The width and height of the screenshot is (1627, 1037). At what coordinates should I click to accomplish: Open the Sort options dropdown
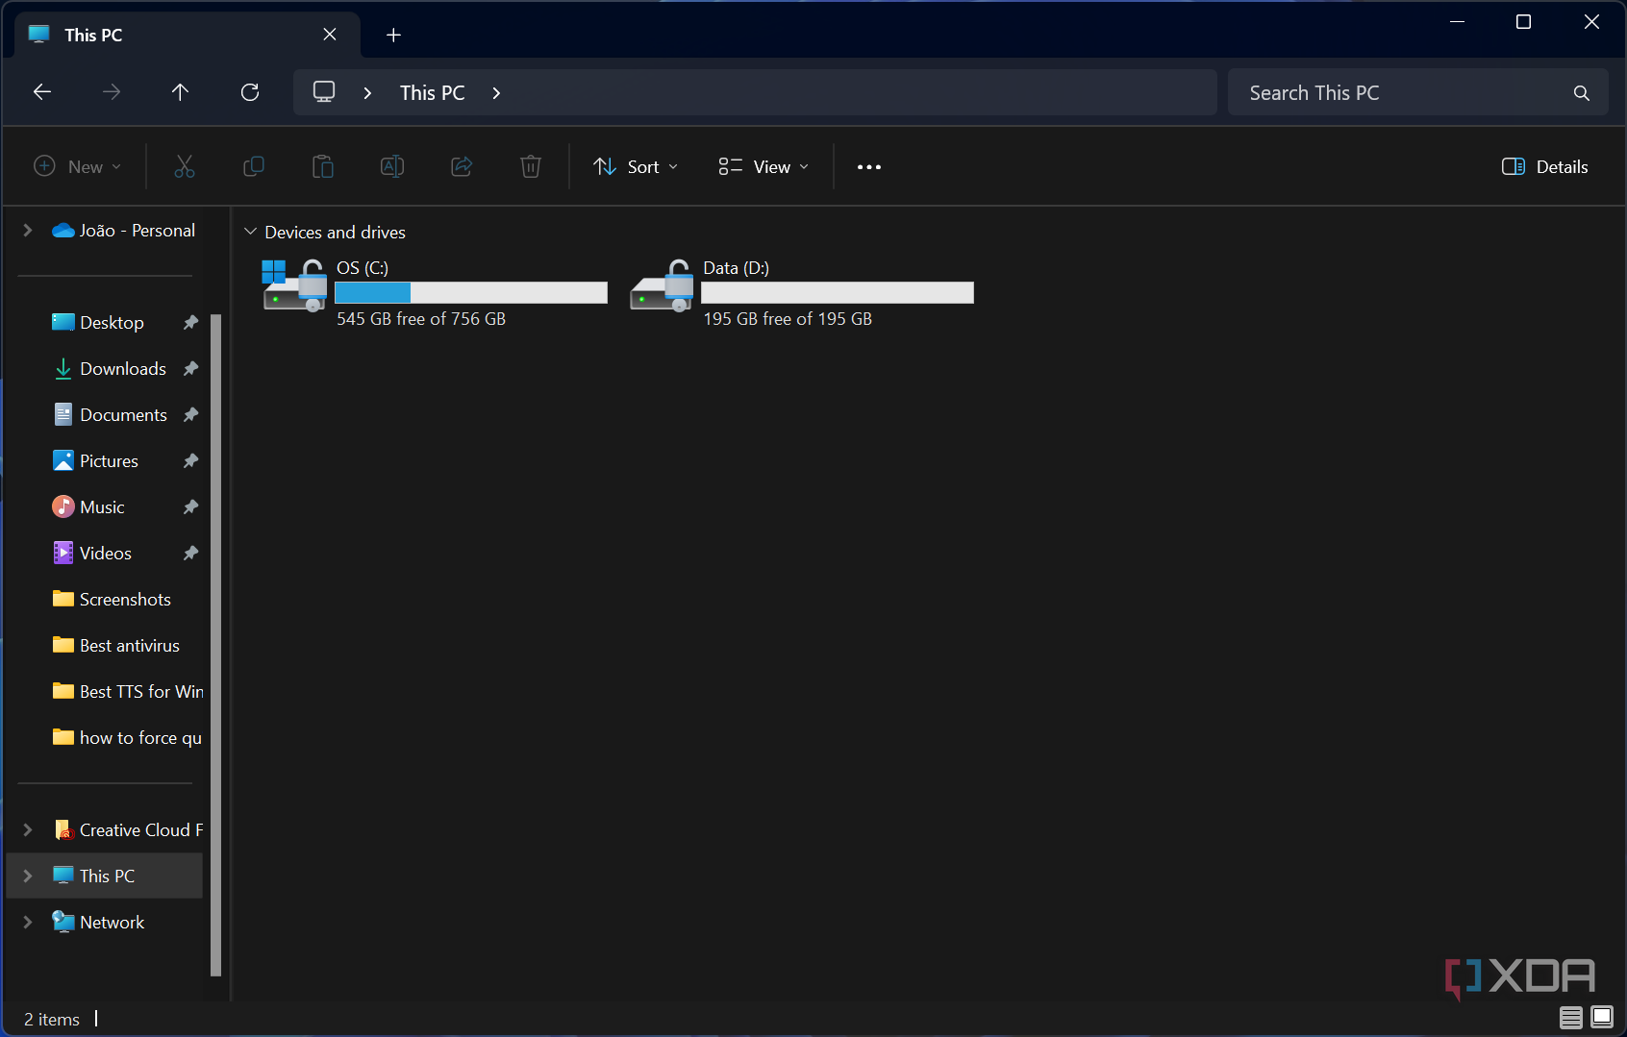click(635, 166)
